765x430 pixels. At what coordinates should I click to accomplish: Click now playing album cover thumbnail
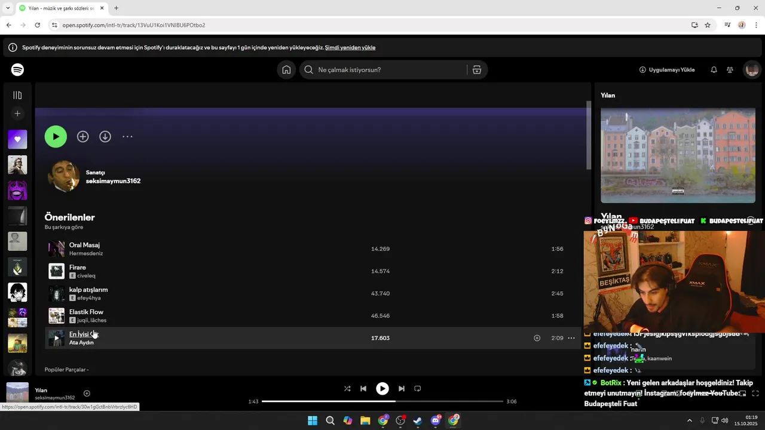[17, 393]
